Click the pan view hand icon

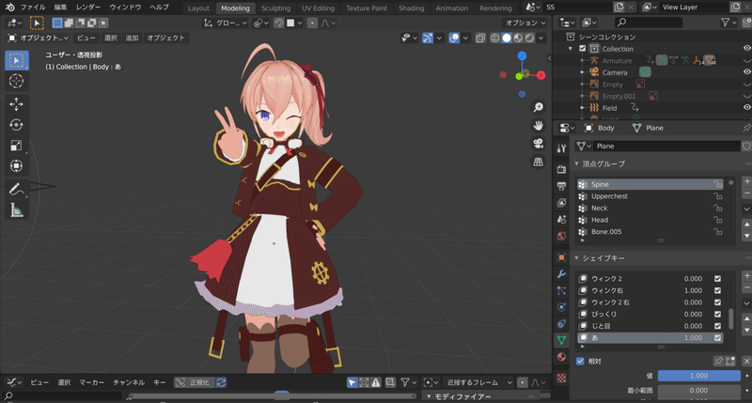click(539, 126)
